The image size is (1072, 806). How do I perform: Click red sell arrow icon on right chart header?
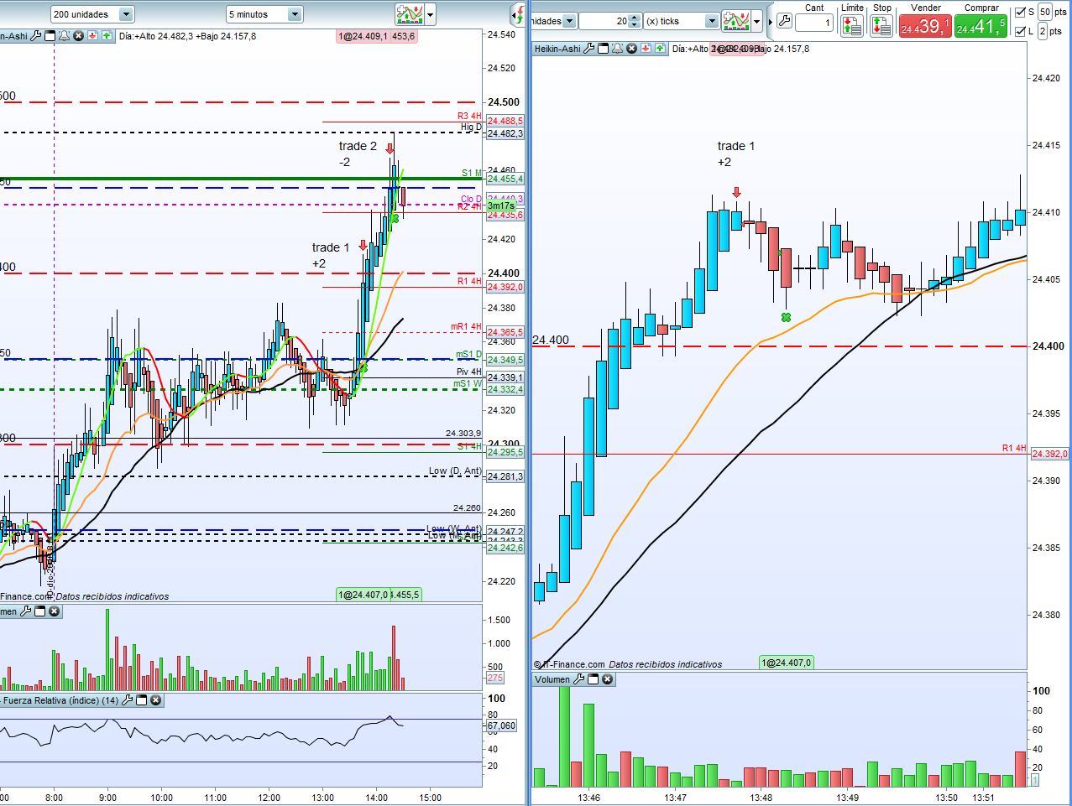pos(646,49)
